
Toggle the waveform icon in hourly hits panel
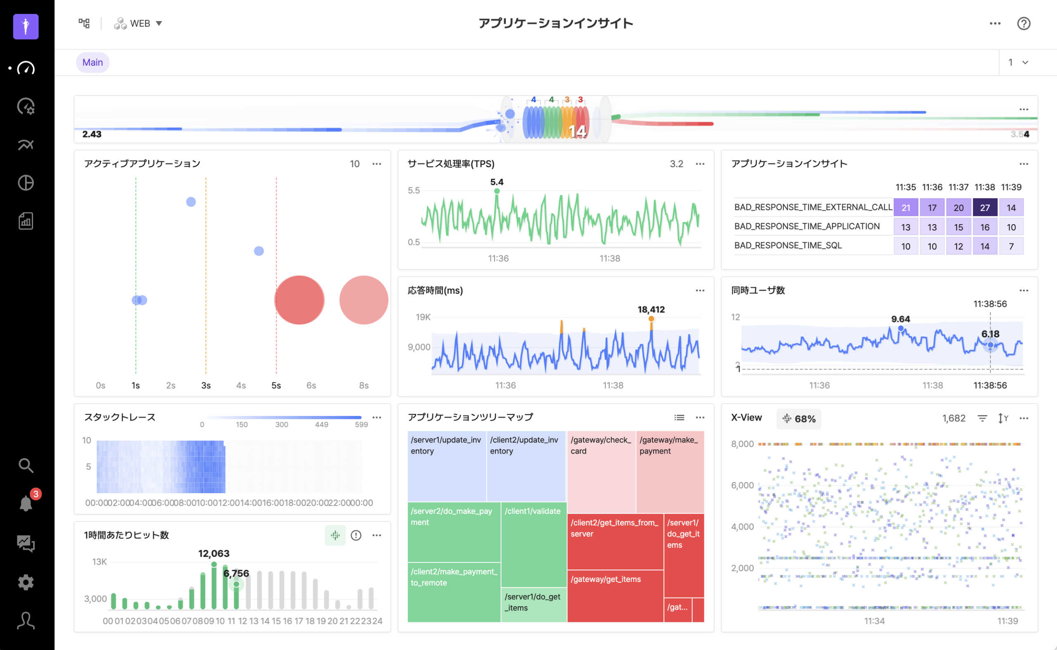tap(335, 535)
